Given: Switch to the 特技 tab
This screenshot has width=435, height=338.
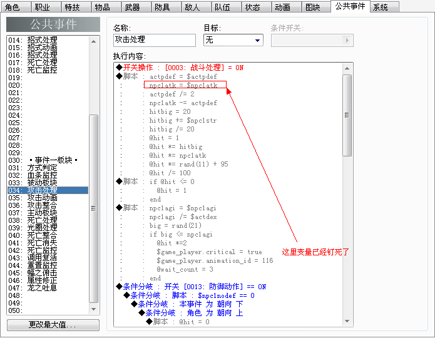Looking at the screenshot, I should [x=76, y=7].
